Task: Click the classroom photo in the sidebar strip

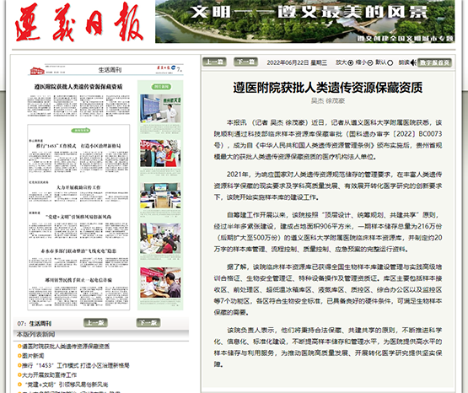Action: click(160, 196)
